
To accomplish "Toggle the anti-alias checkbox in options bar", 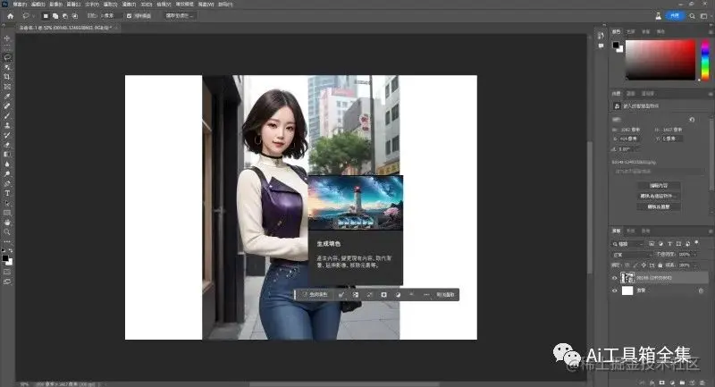I will pyautogui.click(x=129, y=16).
